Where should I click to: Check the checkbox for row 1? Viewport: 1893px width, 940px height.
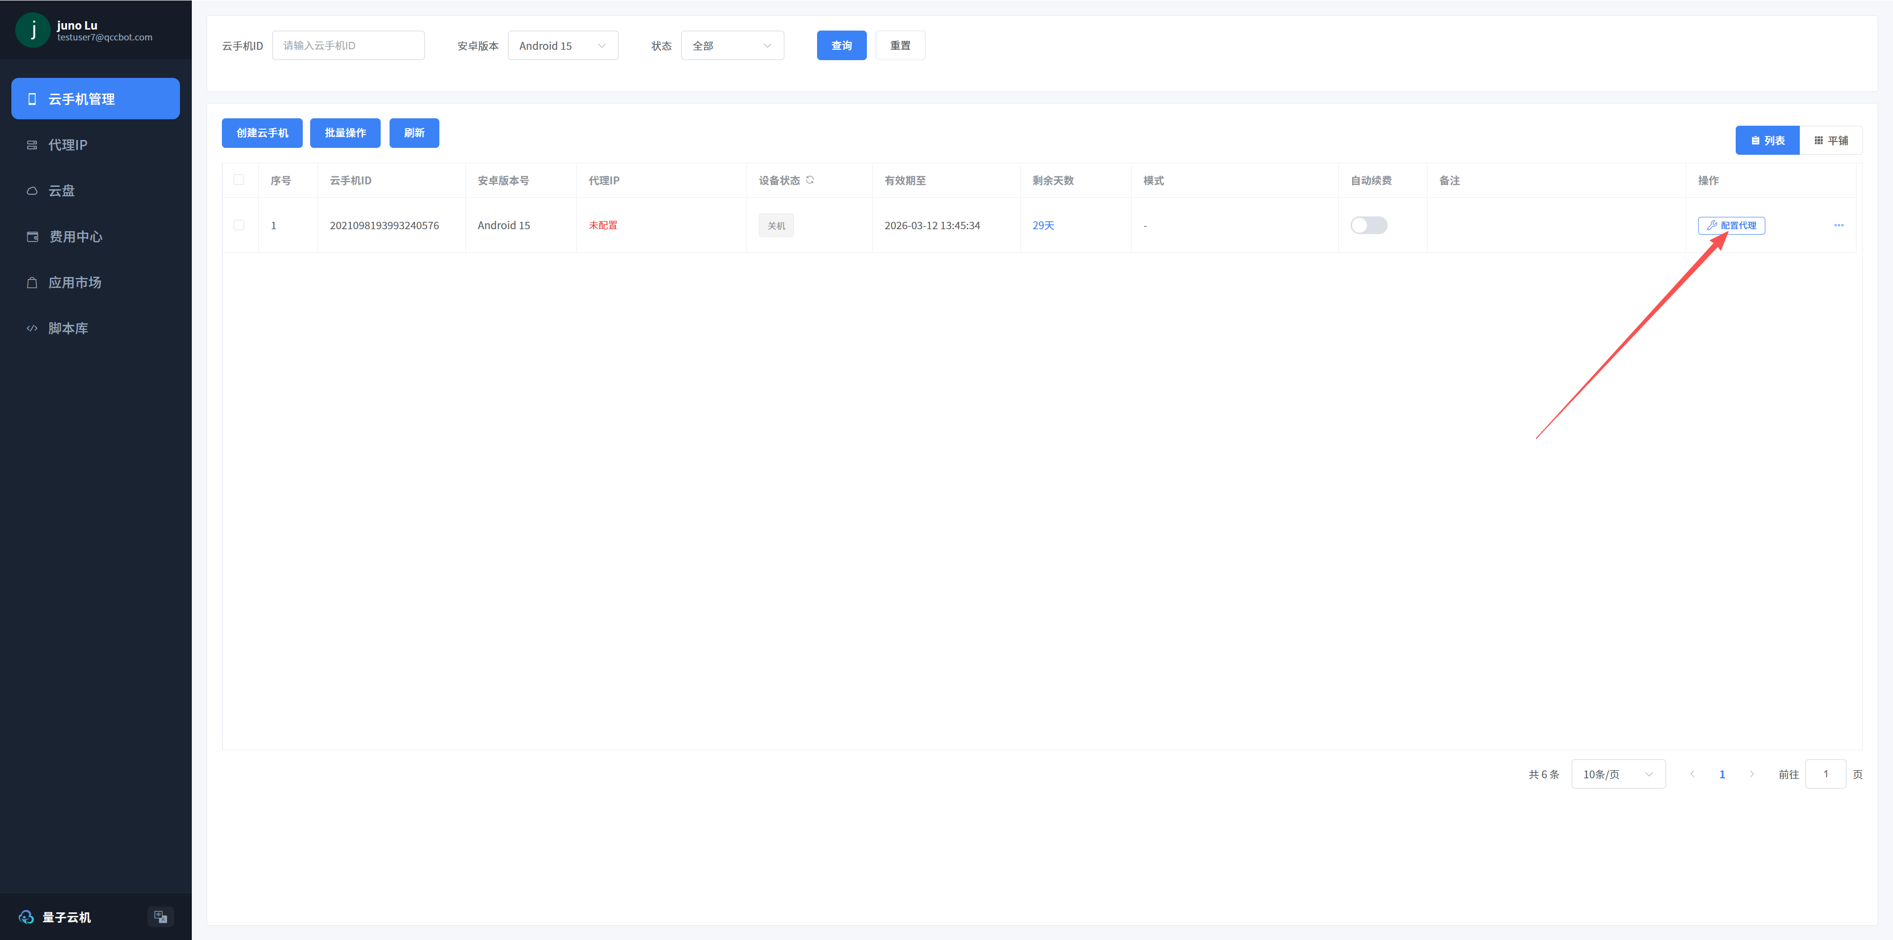[x=239, y=225]
